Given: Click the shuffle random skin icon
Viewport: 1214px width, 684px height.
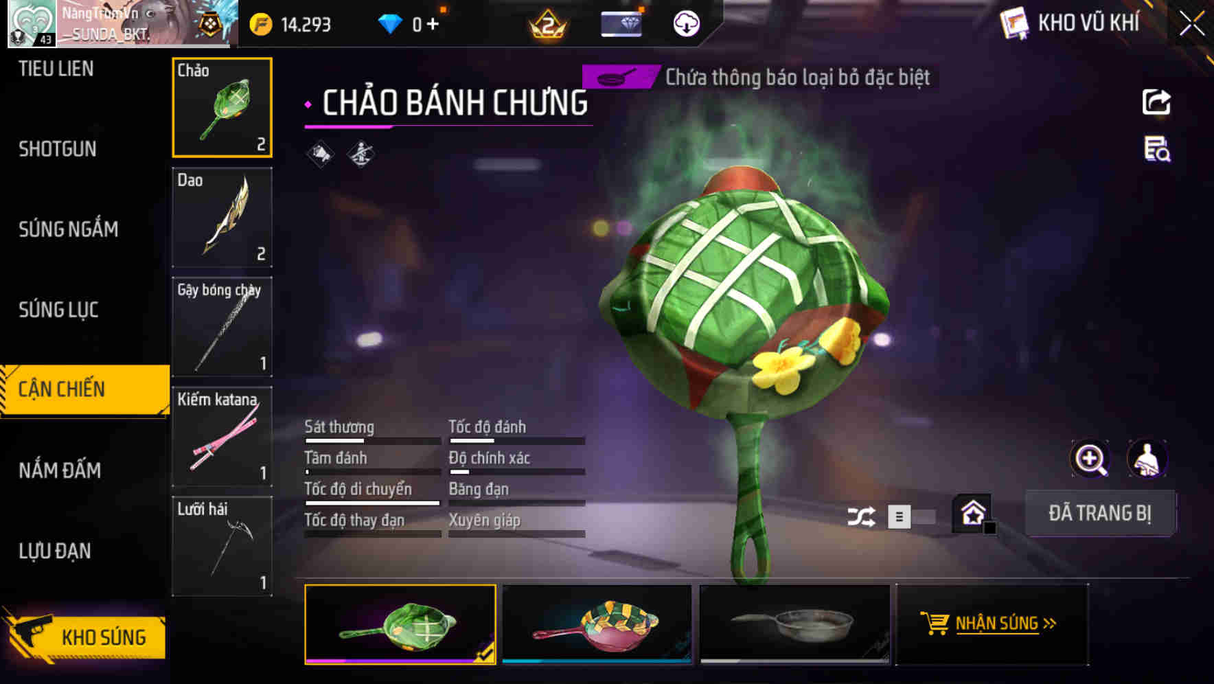Looking at the screenshot, I should tap(861, 516).
